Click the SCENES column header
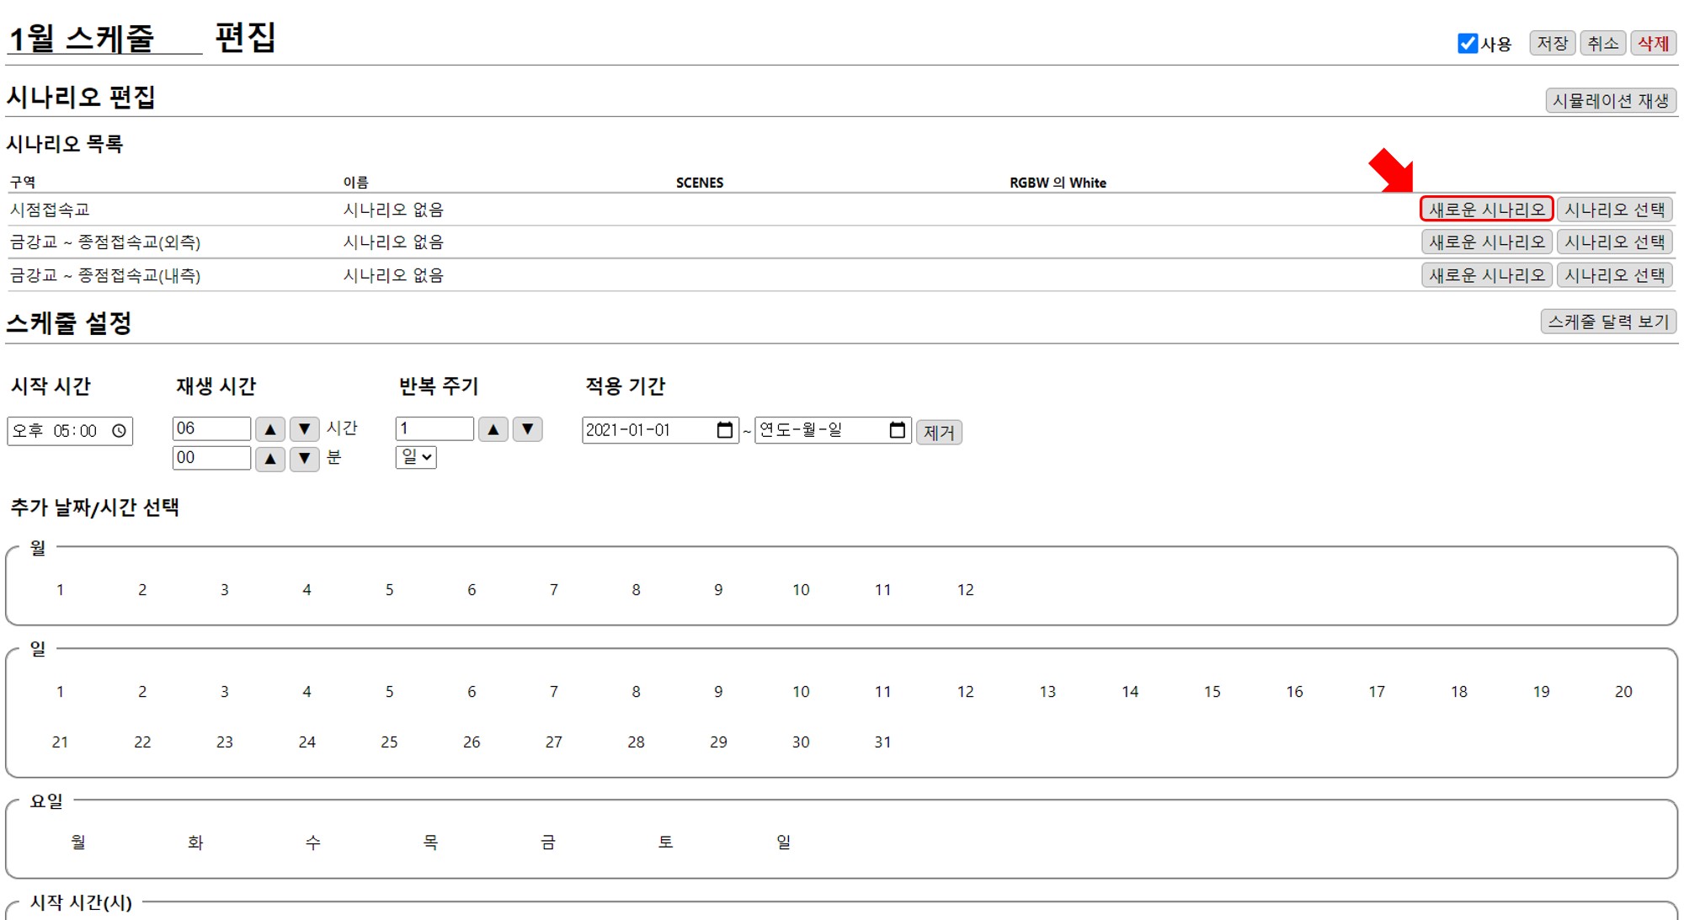This screenshot has height=920, width=1684. point(700,183)
